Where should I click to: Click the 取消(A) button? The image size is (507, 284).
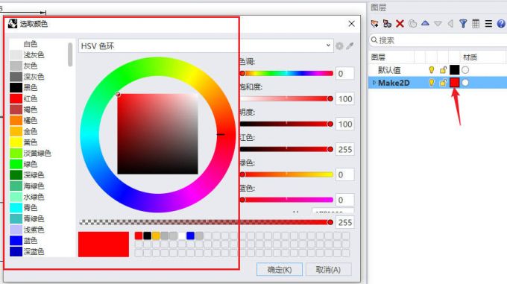tap(328, 269)
